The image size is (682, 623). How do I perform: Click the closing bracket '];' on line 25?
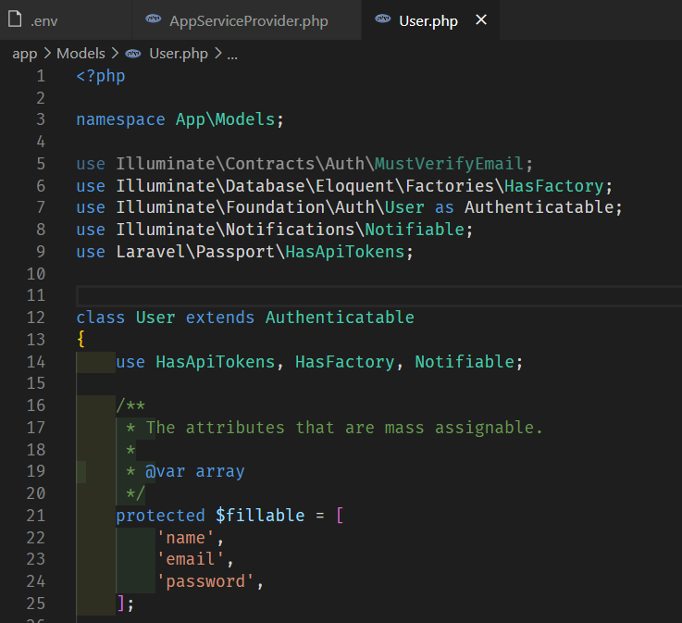click(125, 604)
